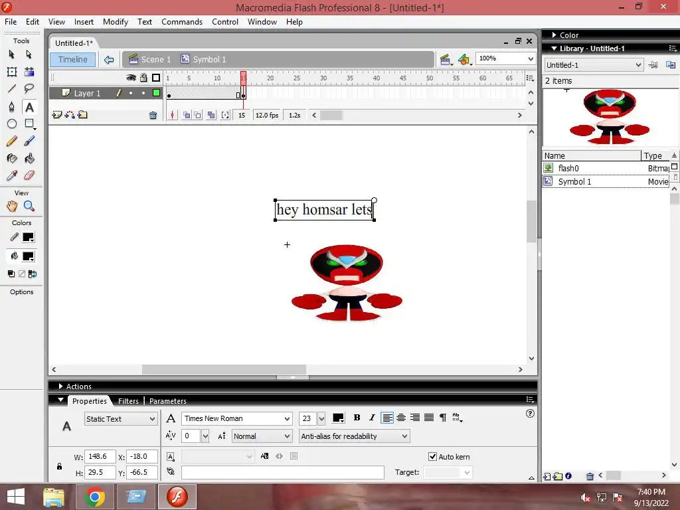Select the Eyedropper tool
This screenshot has height=510, width=680.
click(x=12, y=175)
